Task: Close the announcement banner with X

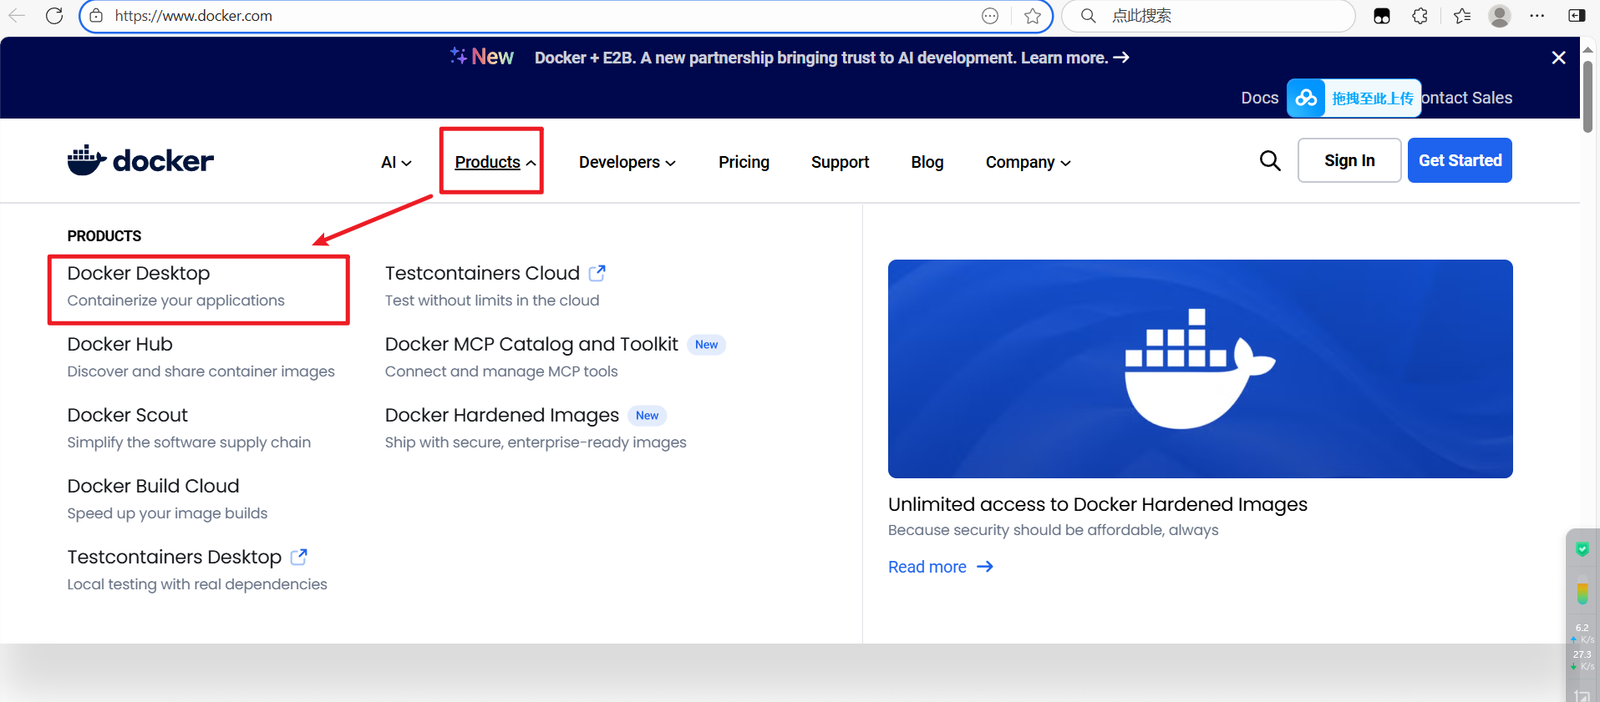Action: (1558, 58)
